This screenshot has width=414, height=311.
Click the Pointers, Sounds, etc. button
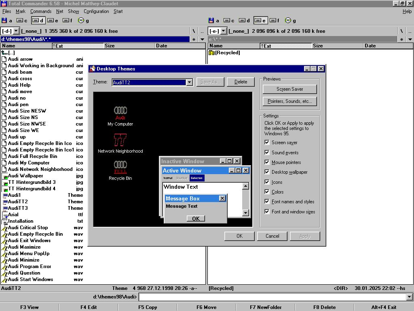pos(289,101)
